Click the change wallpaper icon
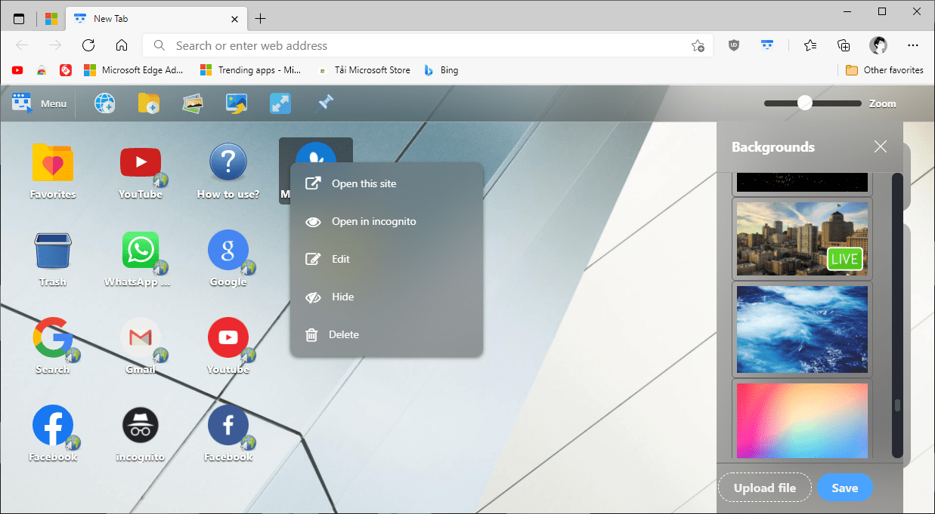 236,103
